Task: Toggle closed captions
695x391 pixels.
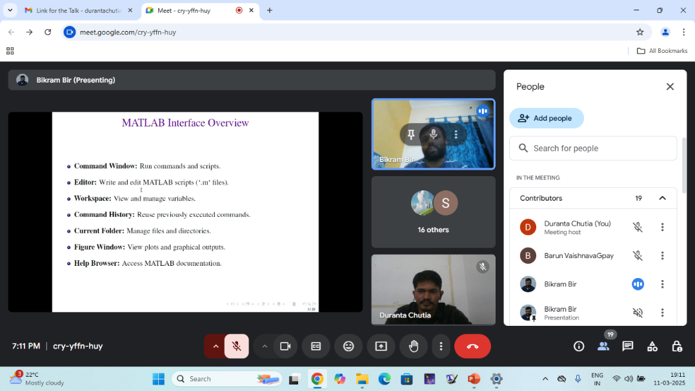Action: (x=316, y=346)
